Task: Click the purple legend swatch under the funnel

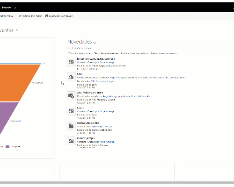Action: (7, 146)
